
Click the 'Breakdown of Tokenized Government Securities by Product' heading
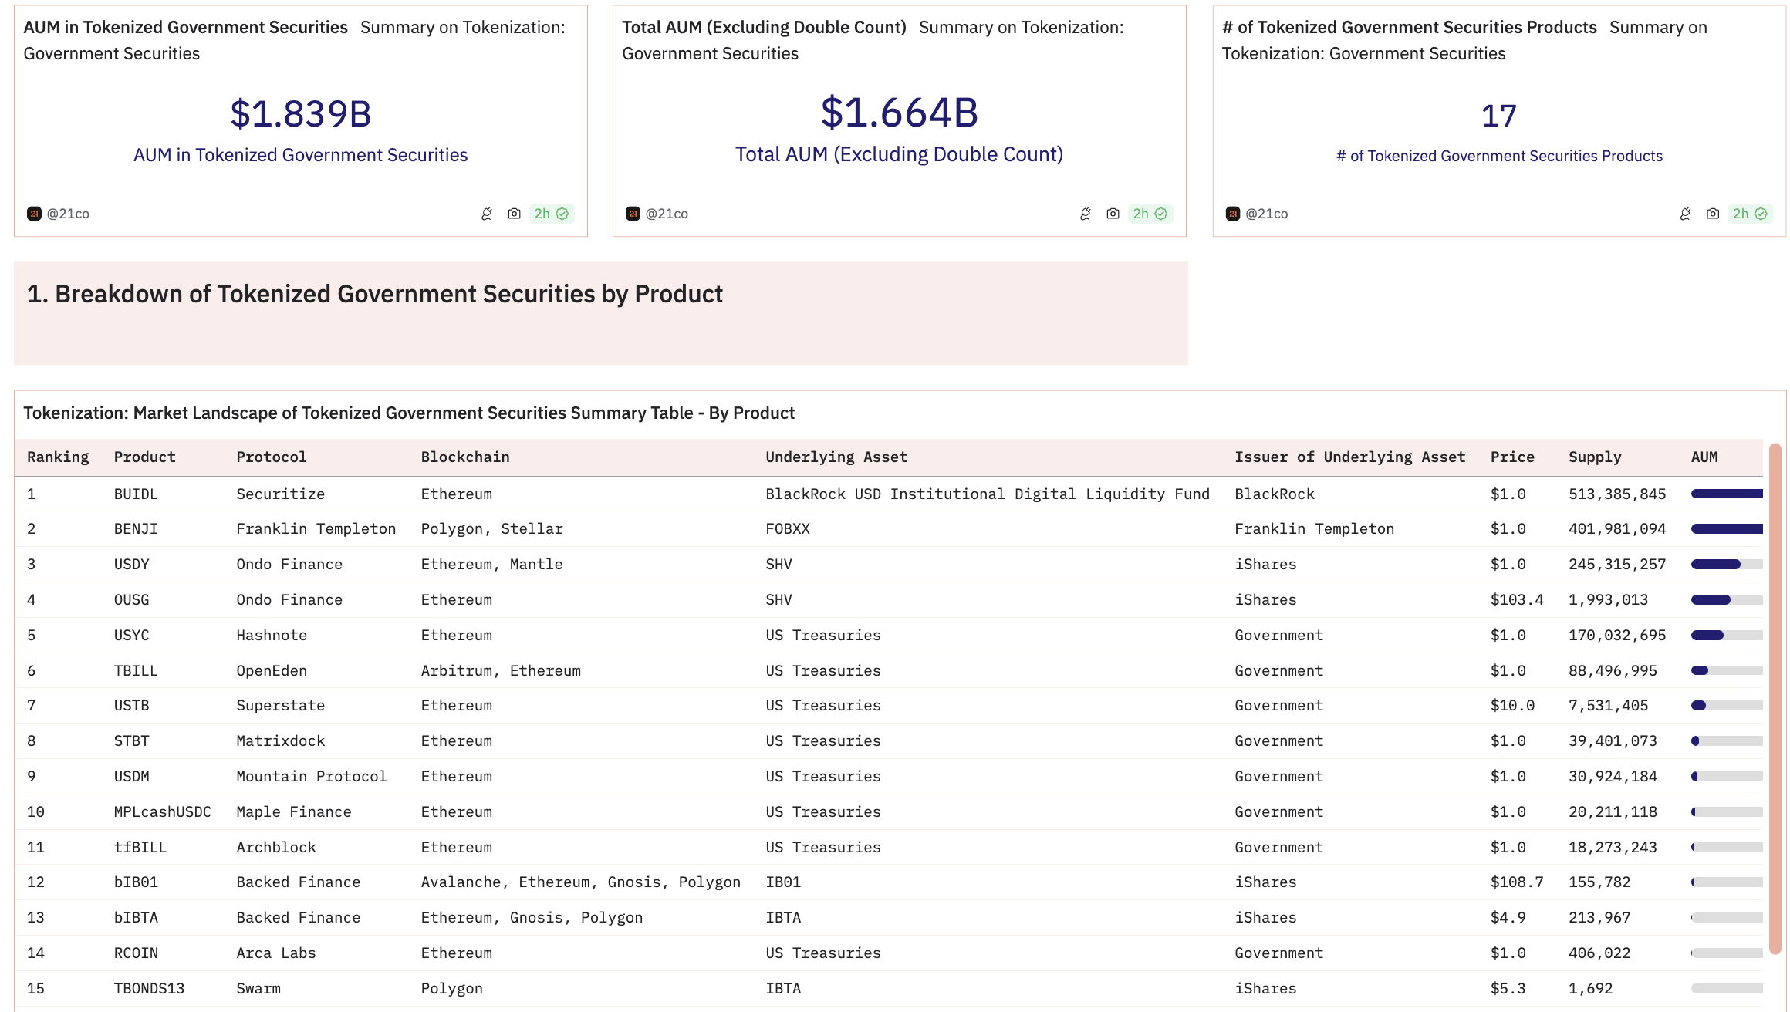tap(375, 294)
